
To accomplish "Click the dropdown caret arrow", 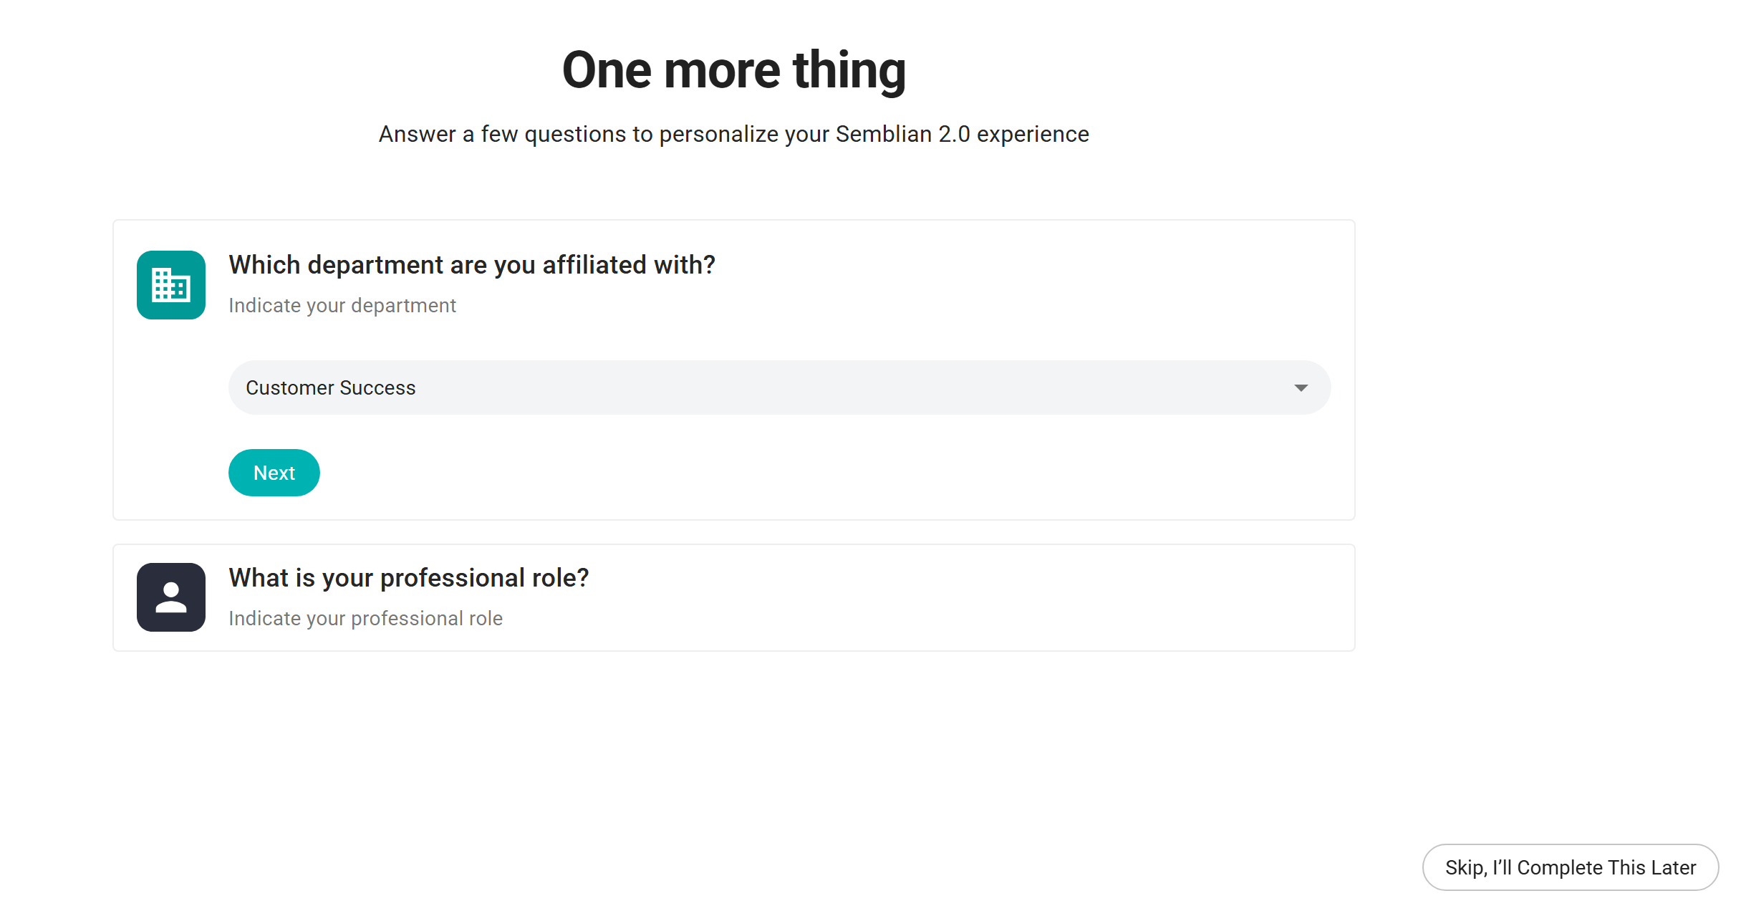I will pyautogui.click(x=1301, y=387).
